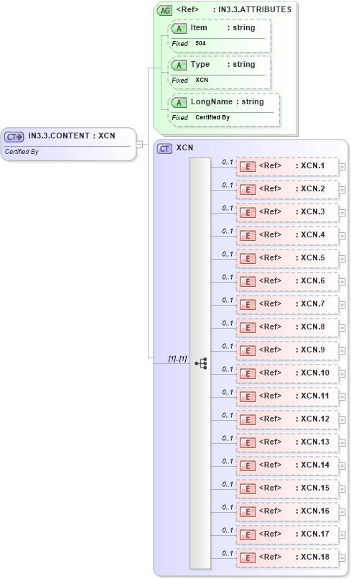Click the E icon of XCN.16
The image size is (351, 579).
coord(248,512)
